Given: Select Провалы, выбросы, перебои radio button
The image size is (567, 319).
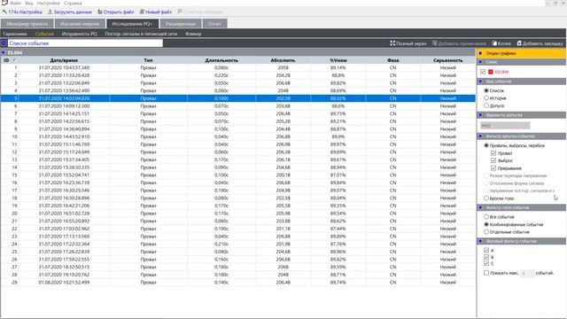Looking at the screenshot, I should click(486, 145).
